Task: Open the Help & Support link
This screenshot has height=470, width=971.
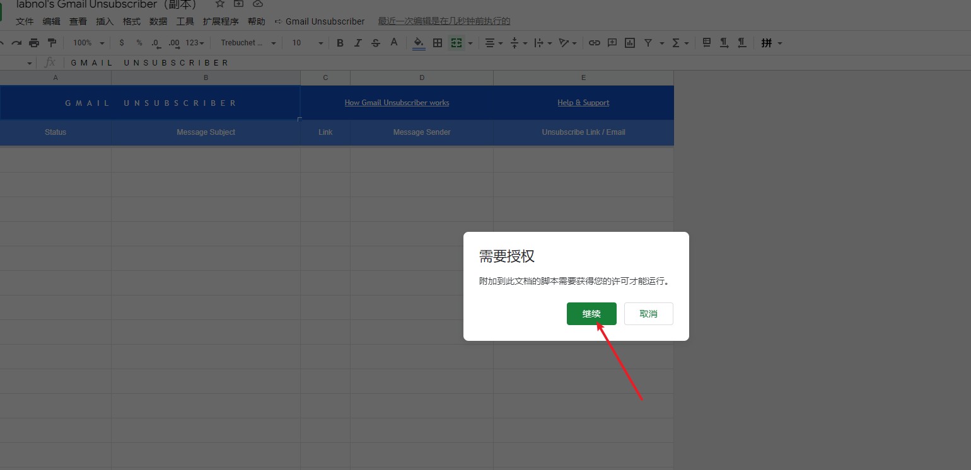Action: pyautogui.click(x=583, y=103)
